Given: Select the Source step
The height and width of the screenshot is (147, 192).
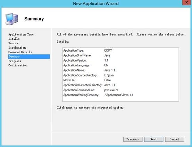Looking at the screenshot, I should (13, 43).
